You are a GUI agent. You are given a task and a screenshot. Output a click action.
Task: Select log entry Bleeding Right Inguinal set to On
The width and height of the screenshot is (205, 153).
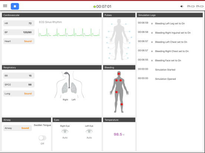[173, 33]
